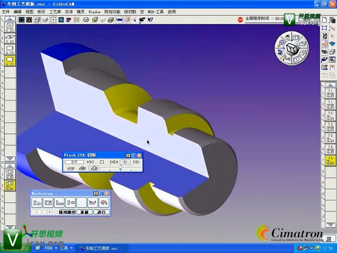Click the home view on the view trackball
The image size is (337, 253).
click(287, 37)
